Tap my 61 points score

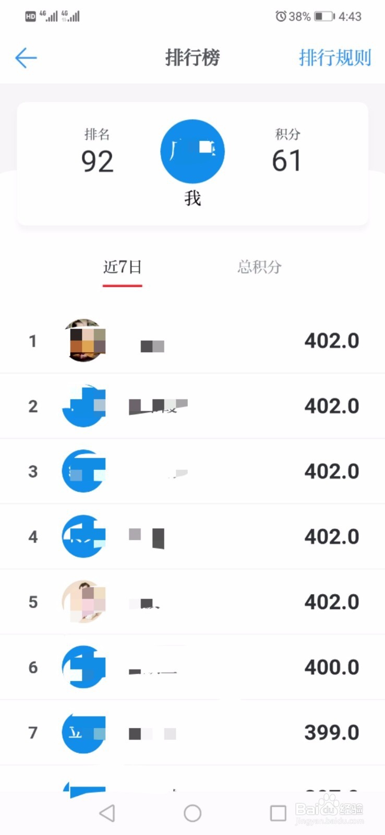pyautogui.click(x=286, y=161)
